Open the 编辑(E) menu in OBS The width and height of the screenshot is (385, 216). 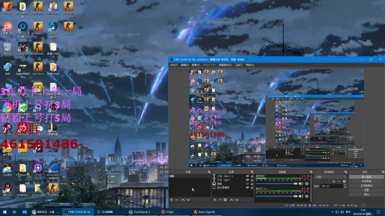[x=185, y=65]
